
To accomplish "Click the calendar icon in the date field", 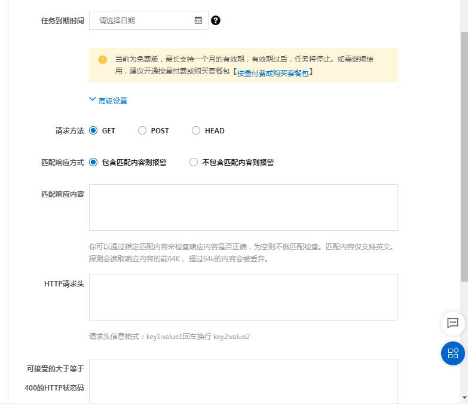I will (198, 20).
